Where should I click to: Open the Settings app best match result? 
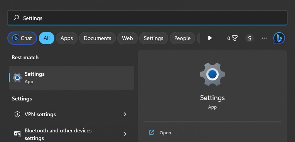click(71, 78)
